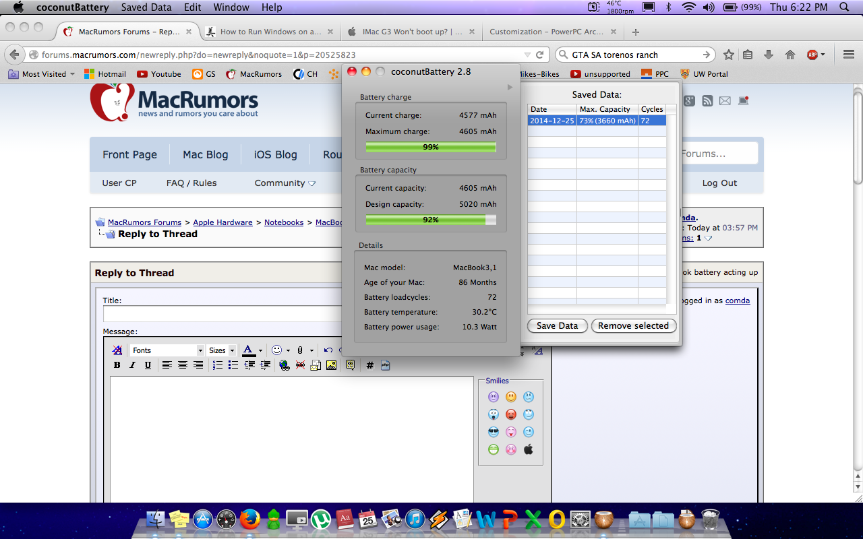Open the Most Visited bookmarks dropdown
Viewport: 863px width, 539px height.
[41, 74]
